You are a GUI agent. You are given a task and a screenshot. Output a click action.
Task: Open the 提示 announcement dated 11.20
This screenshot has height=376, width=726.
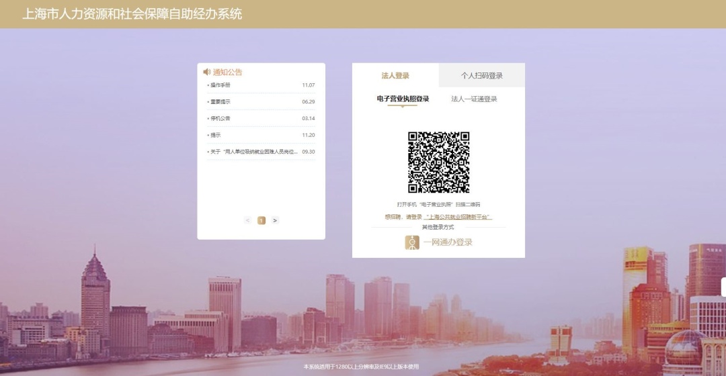[x=216, y=135]
